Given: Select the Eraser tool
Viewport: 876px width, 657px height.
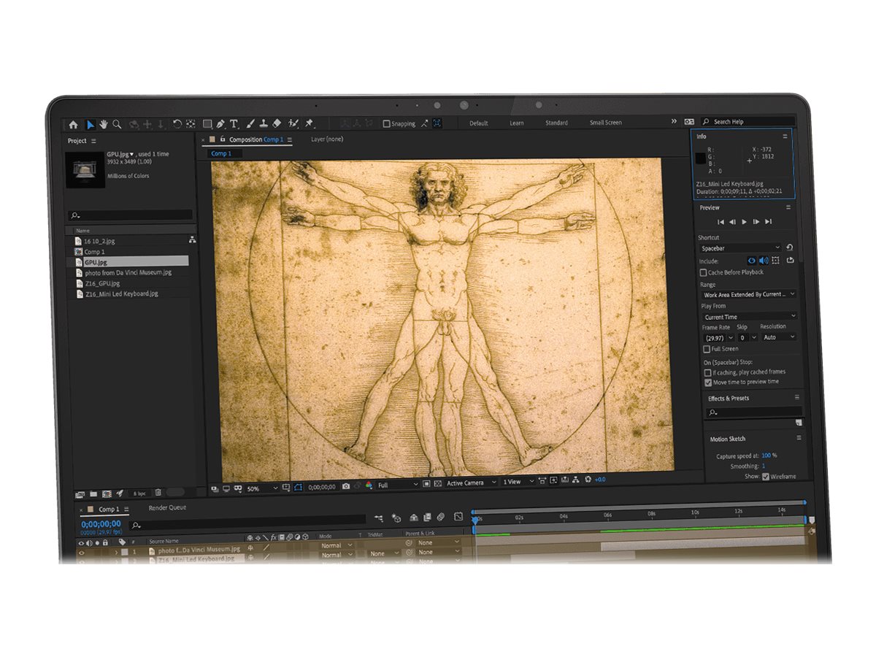Looking at the screenshot, I should click(x=276, y=124).
